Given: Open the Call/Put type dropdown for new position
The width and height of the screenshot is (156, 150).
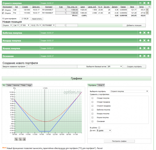Looking at the screenshot, I should point(16,25).
